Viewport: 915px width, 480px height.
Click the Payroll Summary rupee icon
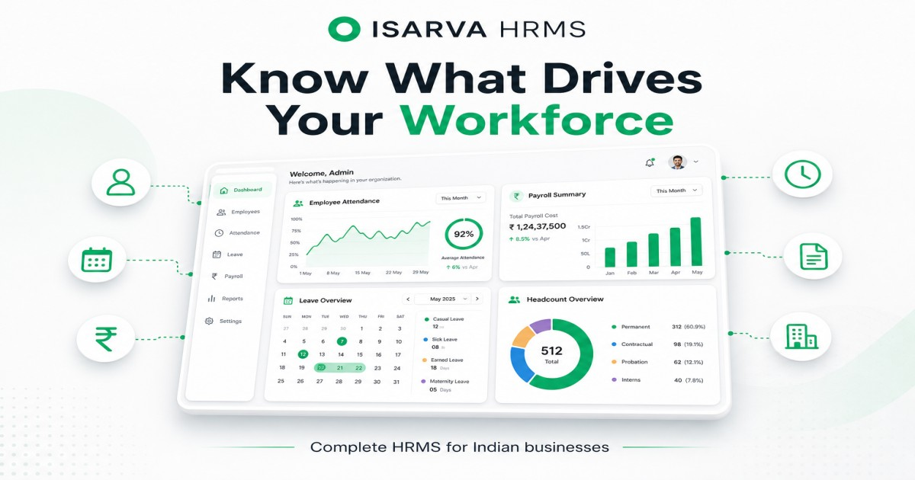coord(516,196)
